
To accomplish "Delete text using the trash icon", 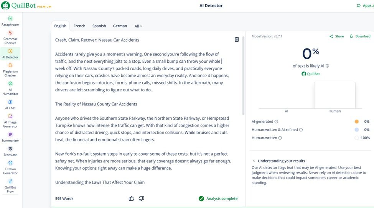I will tap(237, 39).
